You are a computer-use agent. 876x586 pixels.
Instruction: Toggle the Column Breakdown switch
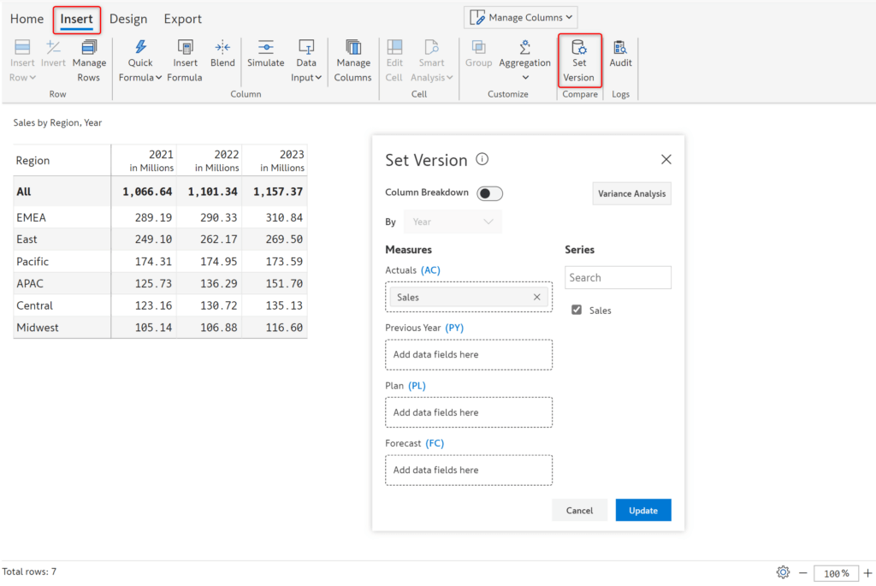tap(489, 193)
